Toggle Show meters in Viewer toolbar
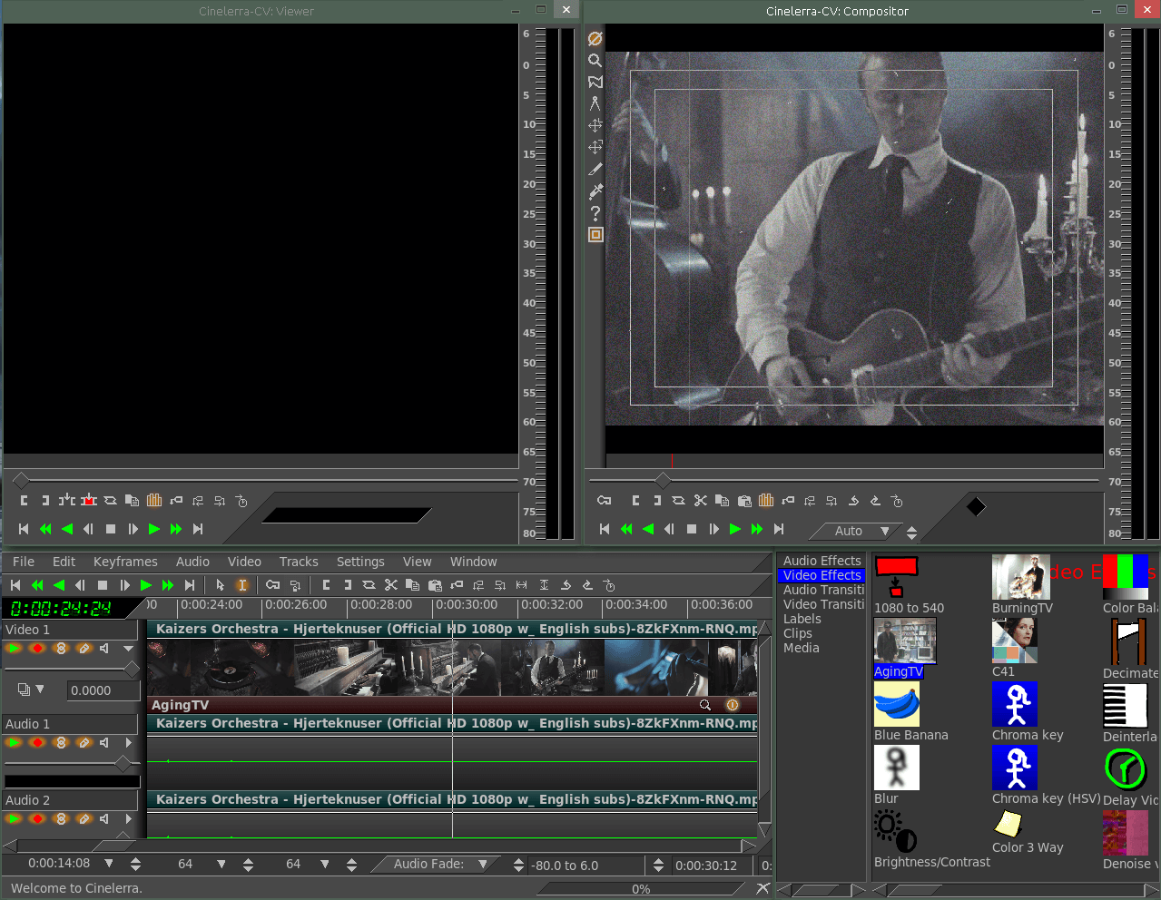 pyautogui.click(x=154, y=500)
